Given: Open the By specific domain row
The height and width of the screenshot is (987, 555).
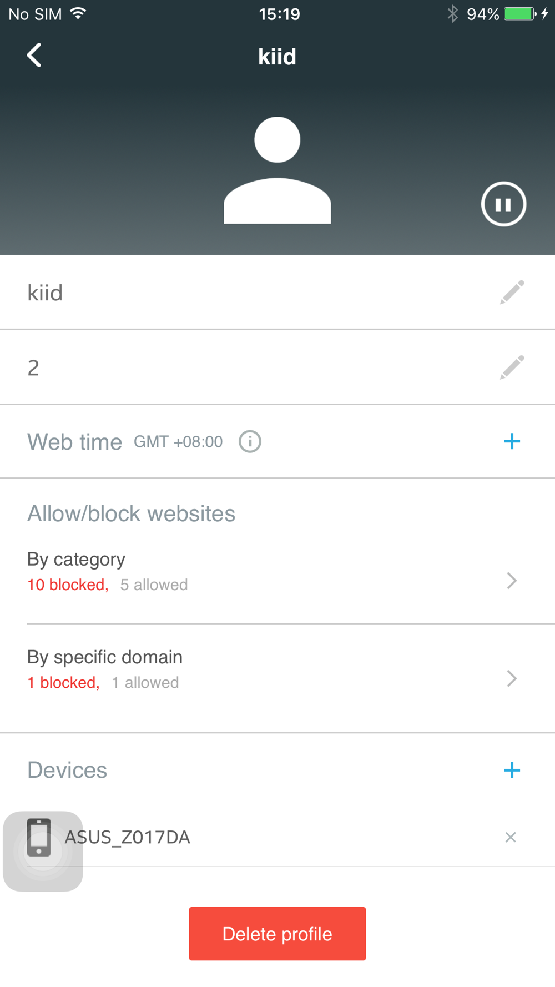Looking at the screenshot, I should point(222,669).
